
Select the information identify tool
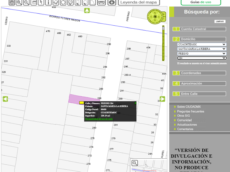click(48, 2)
